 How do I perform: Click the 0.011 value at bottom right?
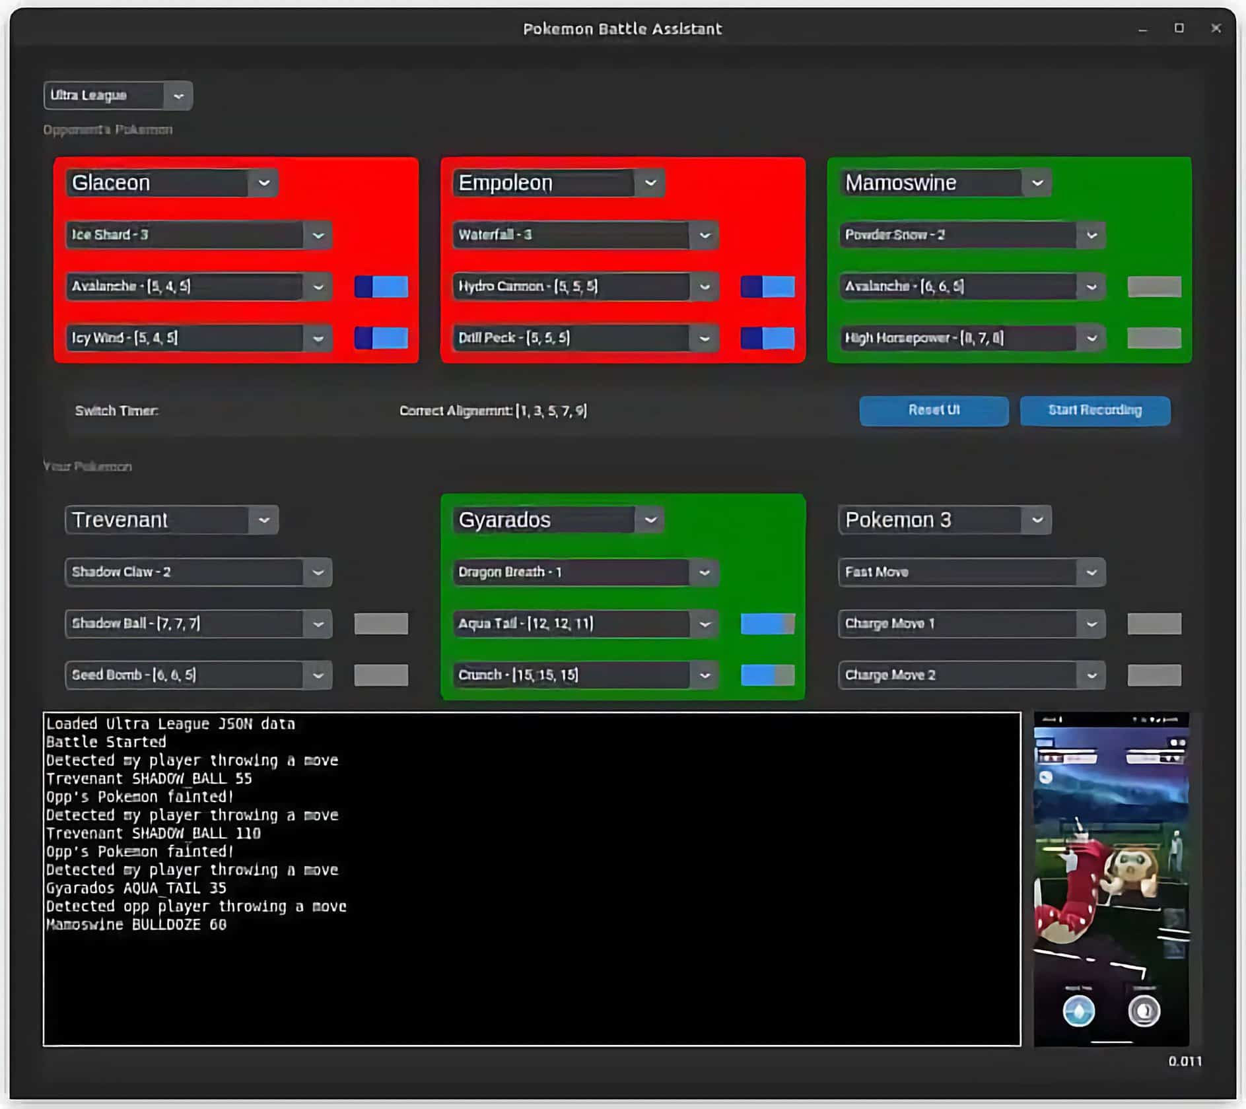[x=1185, y=1061]
